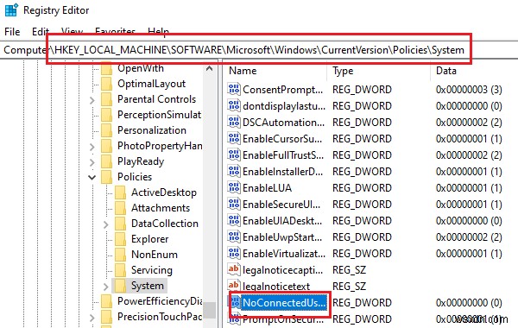Click the tree pane scrollbar thumb
The width and height of the screenshot is (518, 328).
209,310
